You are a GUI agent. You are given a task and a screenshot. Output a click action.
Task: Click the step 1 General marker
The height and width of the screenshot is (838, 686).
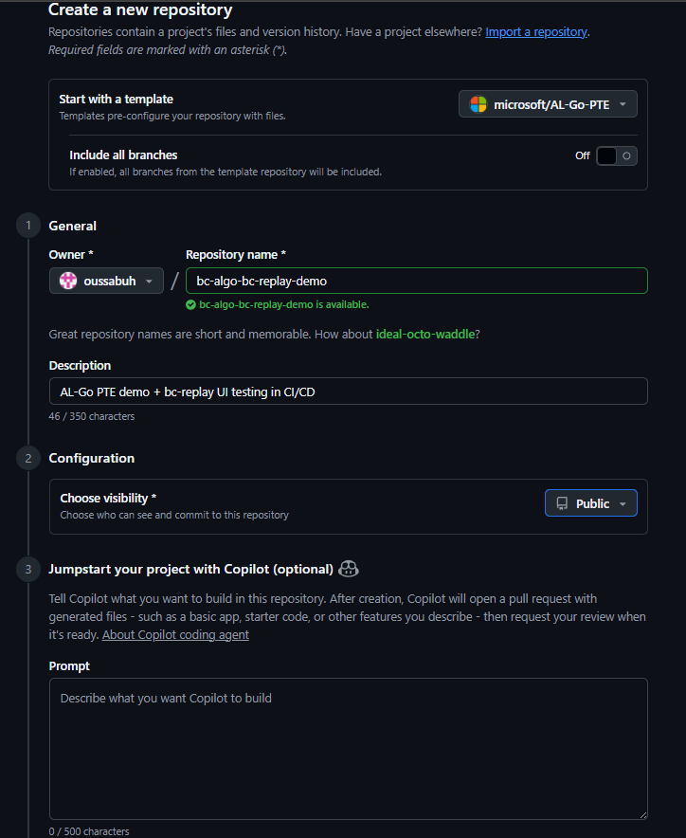(28, 226)
